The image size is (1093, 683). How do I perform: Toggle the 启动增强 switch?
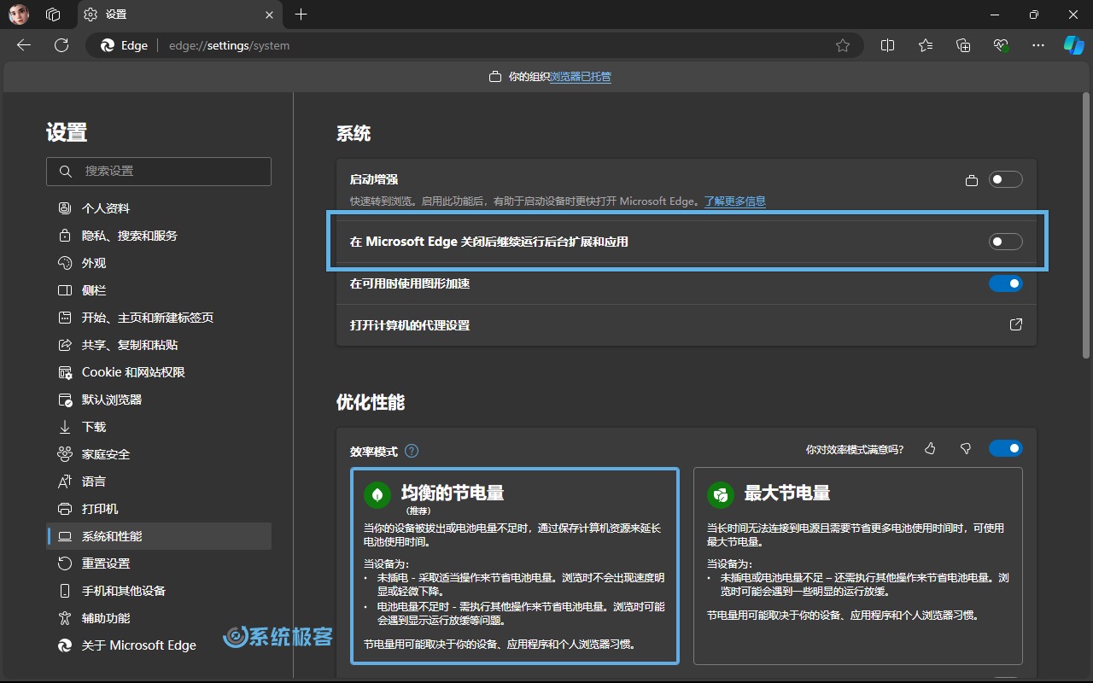(1006, 179)
